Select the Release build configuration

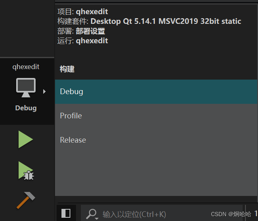coord(156,140)
